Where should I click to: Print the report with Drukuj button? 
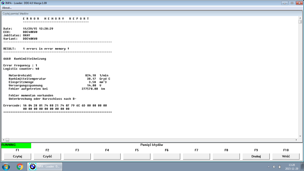[x=256, y=156]
